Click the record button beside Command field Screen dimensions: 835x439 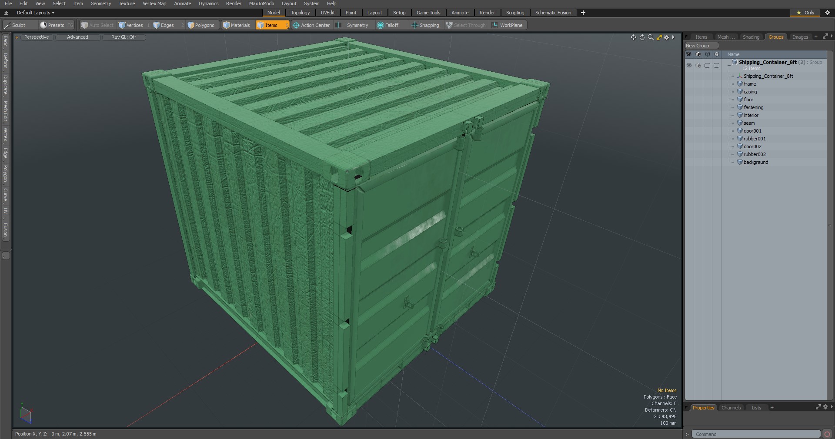pos(827,434)
